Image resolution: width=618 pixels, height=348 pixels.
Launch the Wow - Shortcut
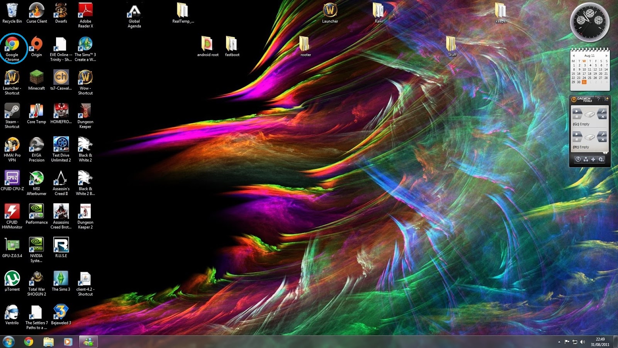[x=85, y=76]
